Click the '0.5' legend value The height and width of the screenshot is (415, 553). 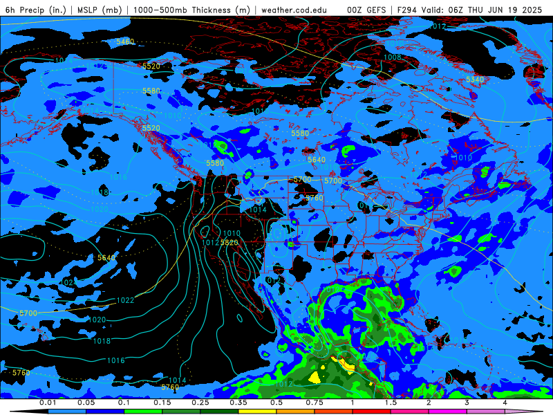pos(276,403)
